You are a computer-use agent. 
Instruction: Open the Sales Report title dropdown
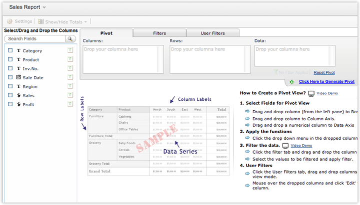44,7
